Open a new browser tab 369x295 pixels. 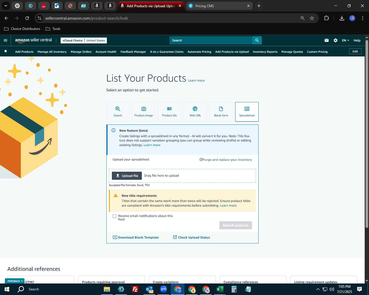click(259, 6)
